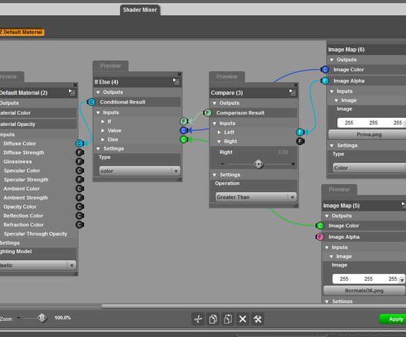The image size is (406, 337).
Task: Click Image Map (5) Image Alpha connector
Action: 320,237
